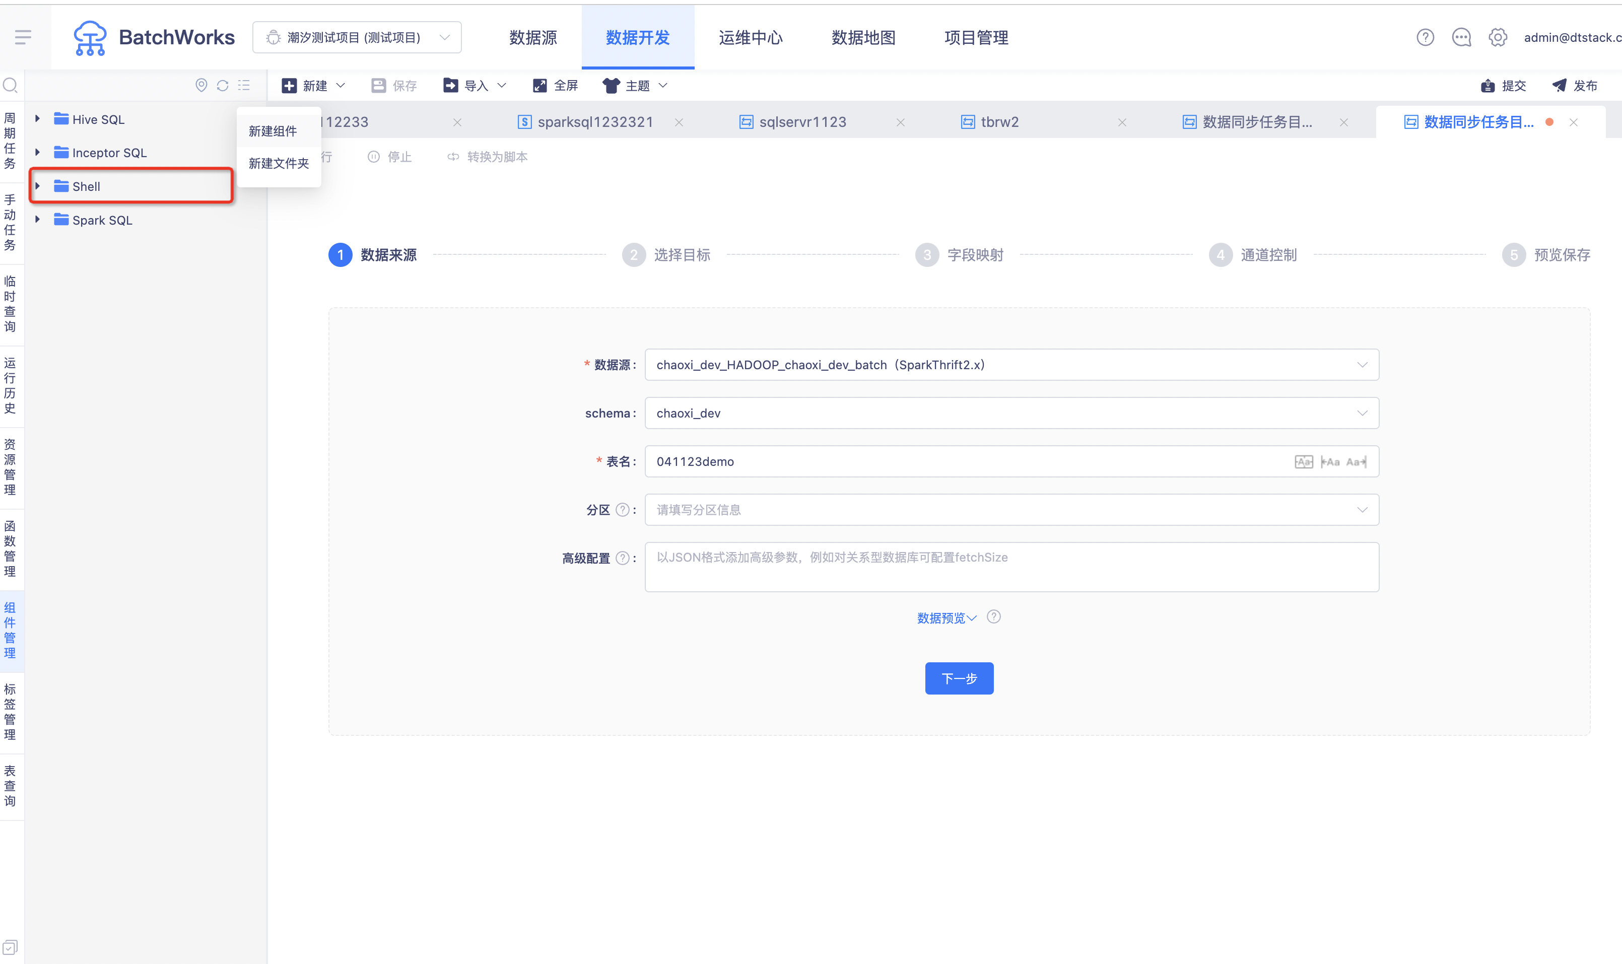Open 运行历史 sidebar section

11,386
